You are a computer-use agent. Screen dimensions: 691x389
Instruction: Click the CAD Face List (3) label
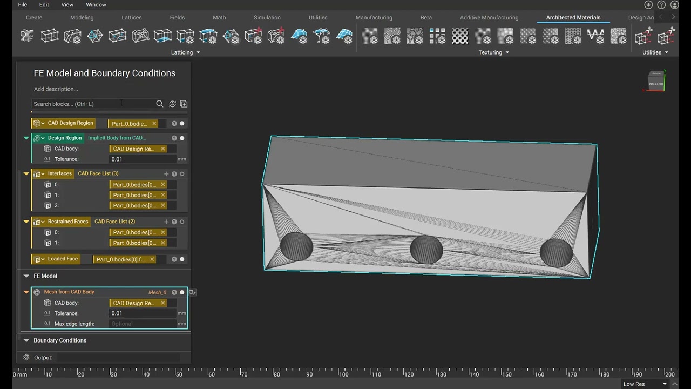[98, 173]
